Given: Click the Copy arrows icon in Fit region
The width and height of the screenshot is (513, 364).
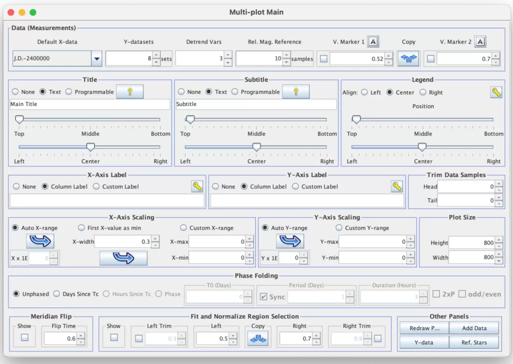Looking at the screenshot, I should [x=259, y=338].
